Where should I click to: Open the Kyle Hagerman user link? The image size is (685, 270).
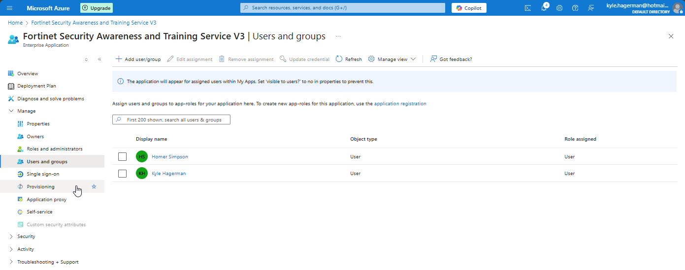[x=169, y=174]
